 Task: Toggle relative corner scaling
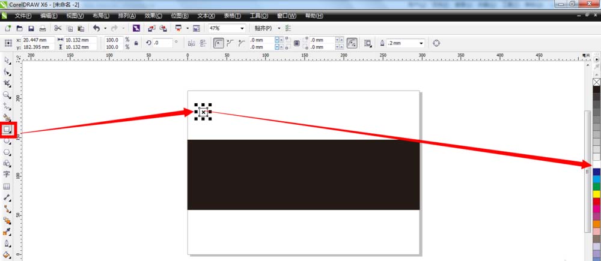[352, 43]
